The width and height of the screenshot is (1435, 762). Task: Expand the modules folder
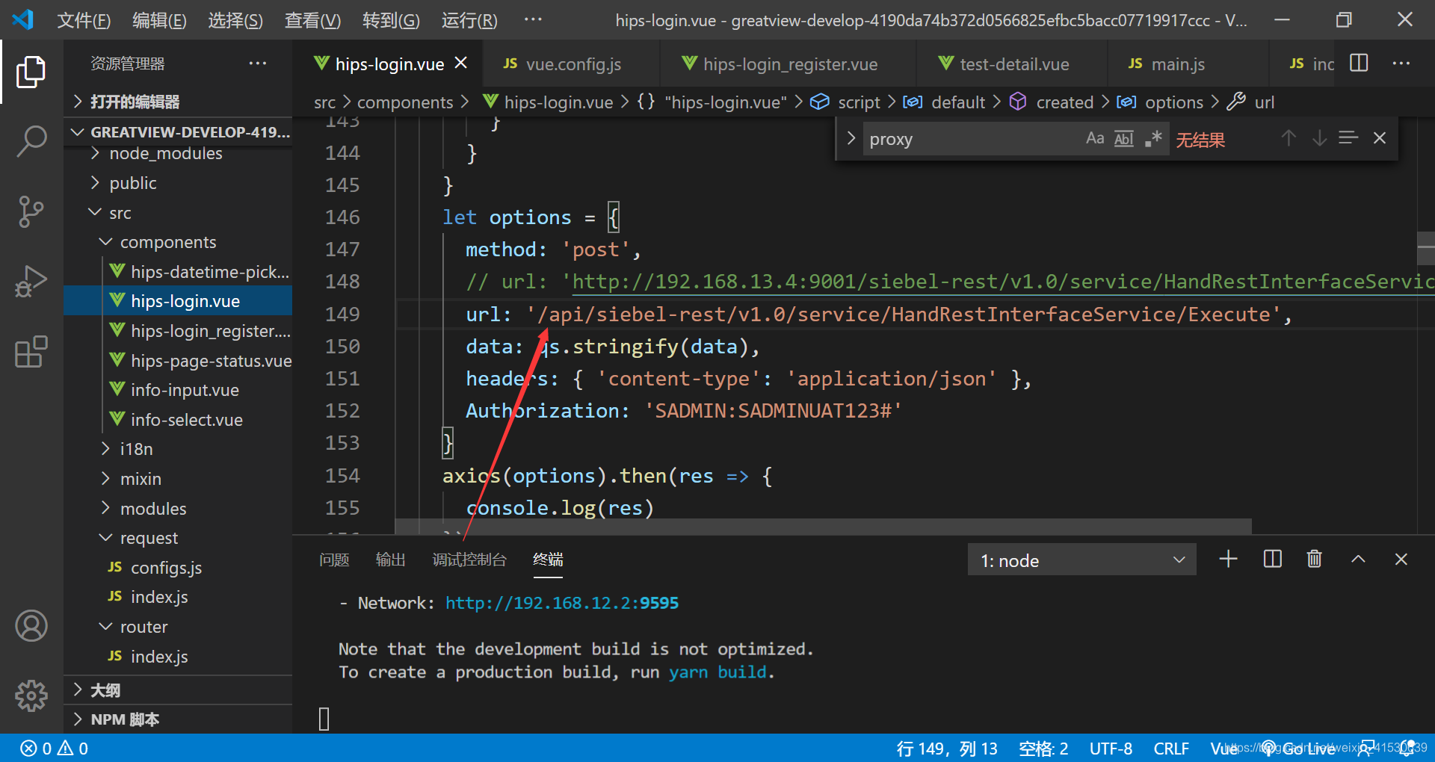(178, 509)
